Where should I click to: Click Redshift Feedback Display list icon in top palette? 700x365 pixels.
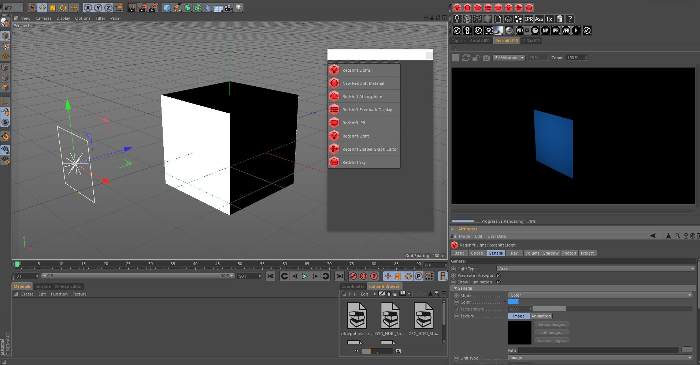click(488, 8)
